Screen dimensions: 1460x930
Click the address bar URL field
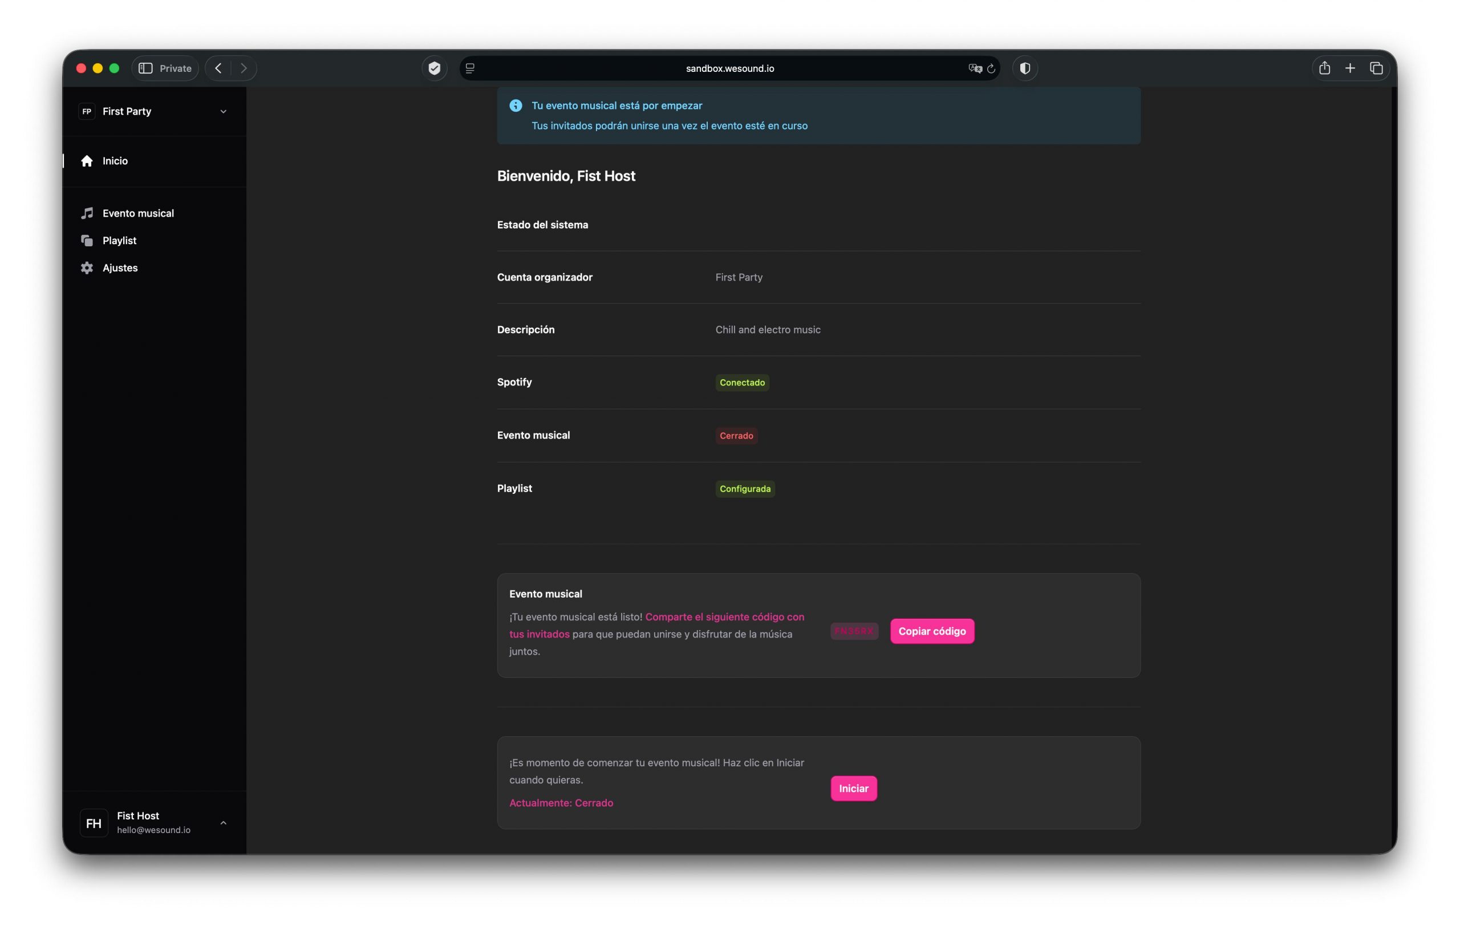click(729, 68)
